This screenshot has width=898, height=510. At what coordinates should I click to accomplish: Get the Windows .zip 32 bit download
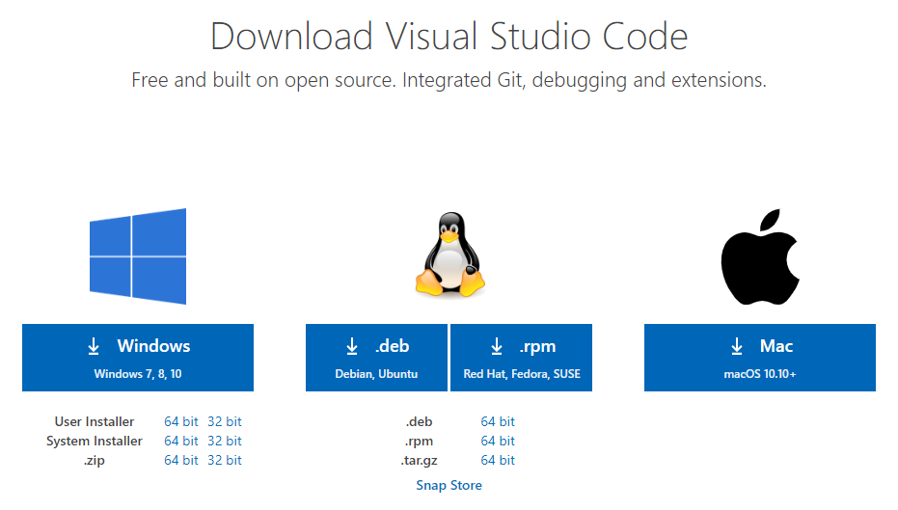225,460
